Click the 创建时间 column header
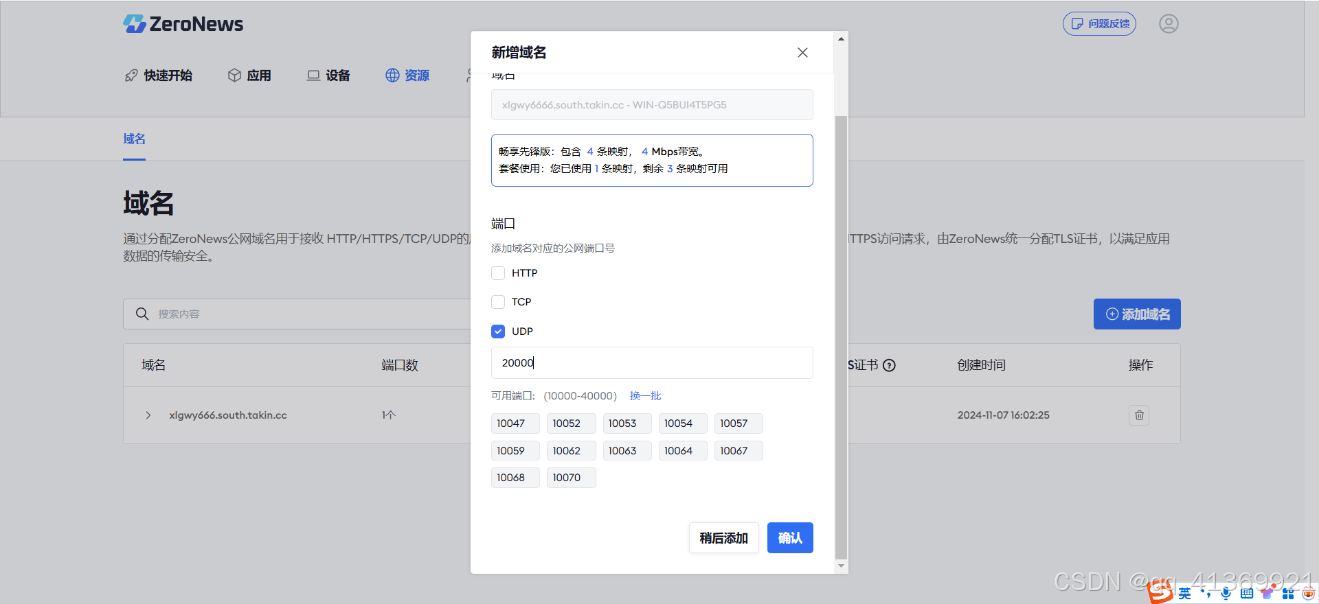Image resolution: width=1319 pixels, height=604 pixels. (x=981, y=365)
